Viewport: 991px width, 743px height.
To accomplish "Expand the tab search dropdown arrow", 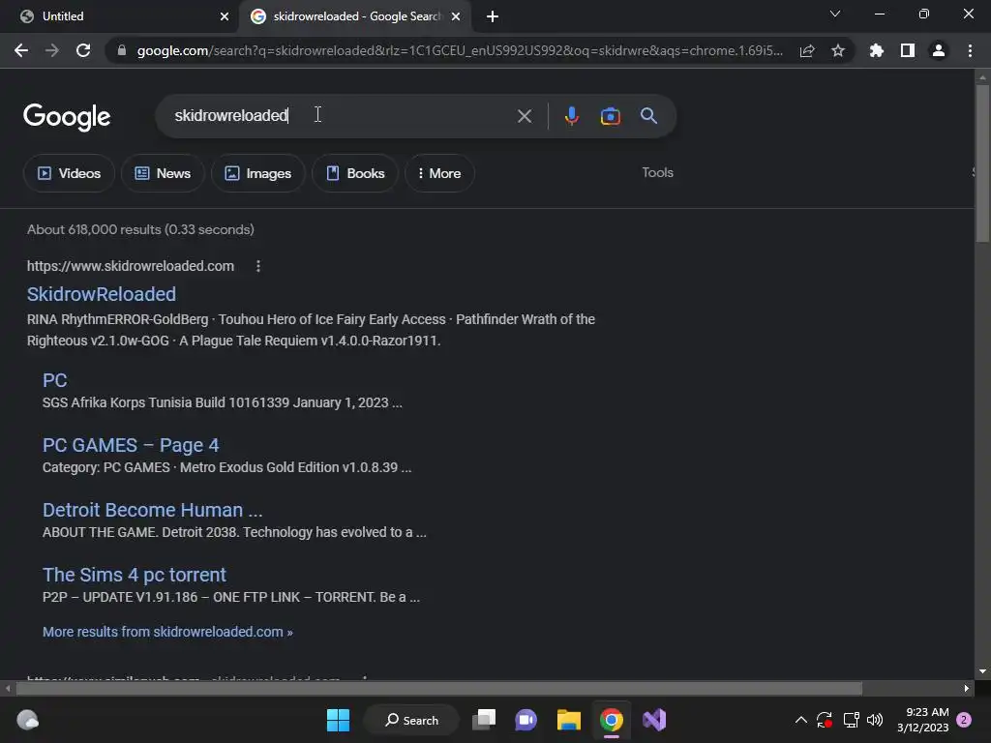I will [x=835, y=14].
